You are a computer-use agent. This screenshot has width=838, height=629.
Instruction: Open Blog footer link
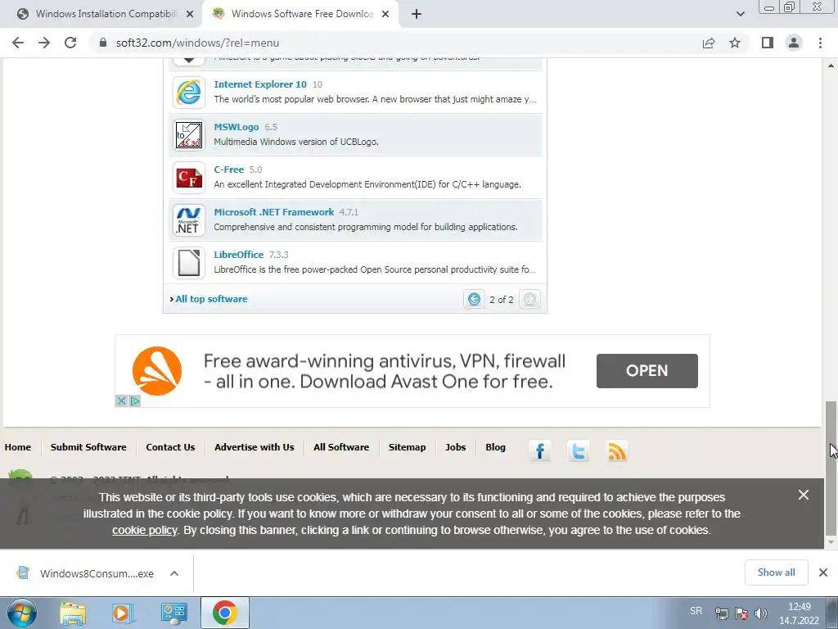tap(495, 447)
